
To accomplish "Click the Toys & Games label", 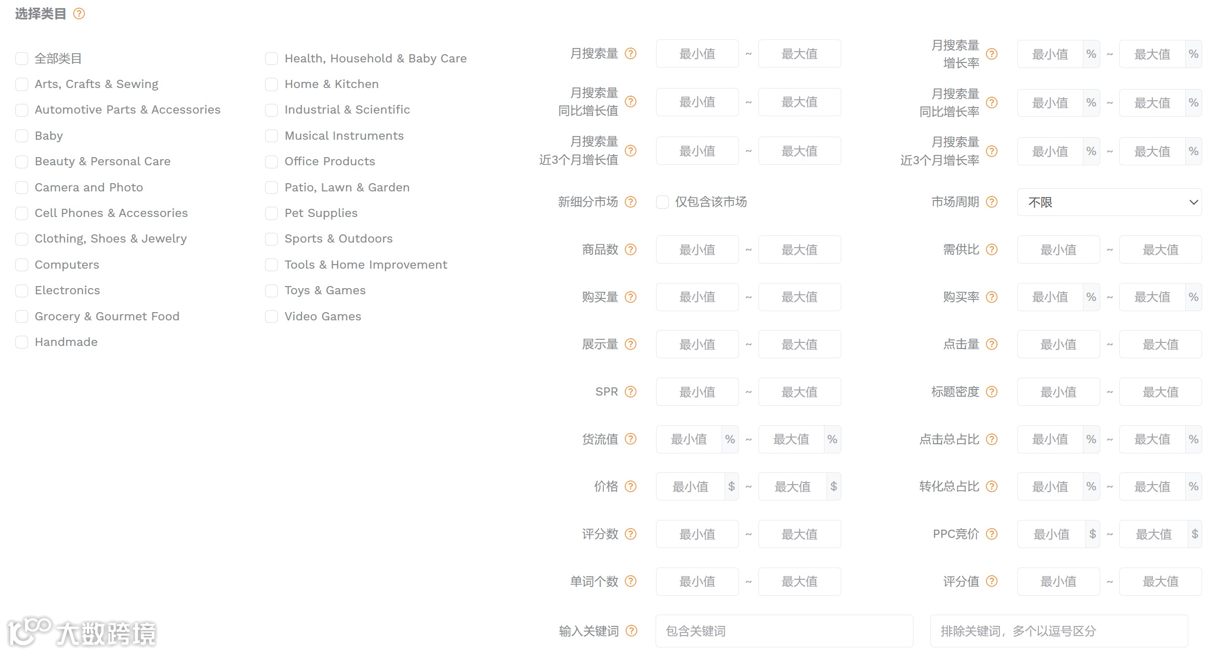I will [325, 291].
